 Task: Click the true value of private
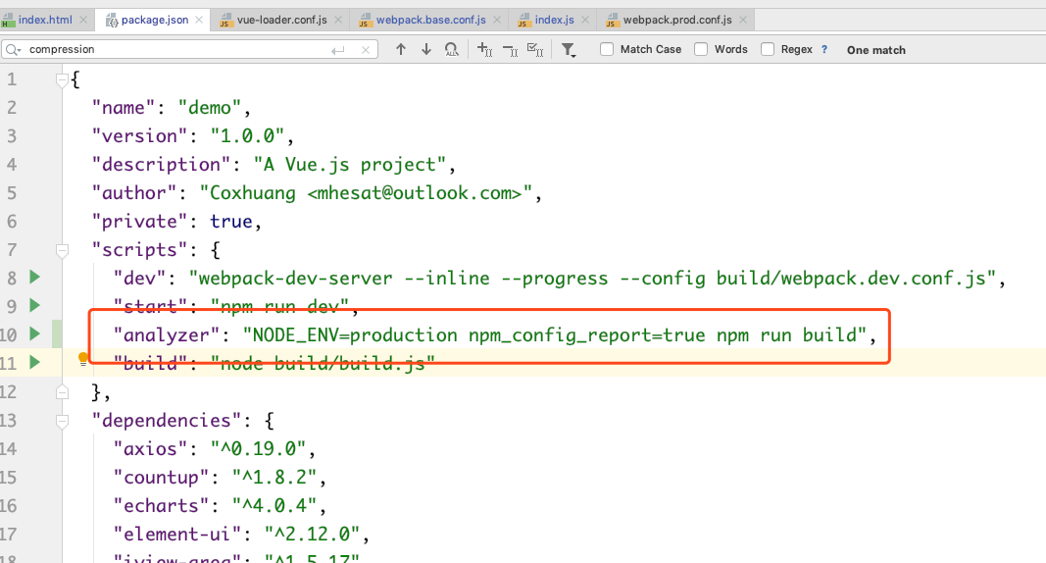click(x=230, y=222)
